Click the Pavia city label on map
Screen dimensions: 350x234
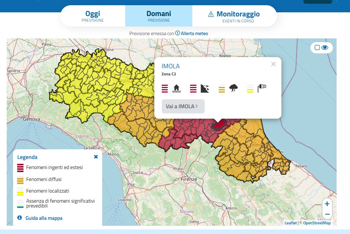(x=47, y=44)
